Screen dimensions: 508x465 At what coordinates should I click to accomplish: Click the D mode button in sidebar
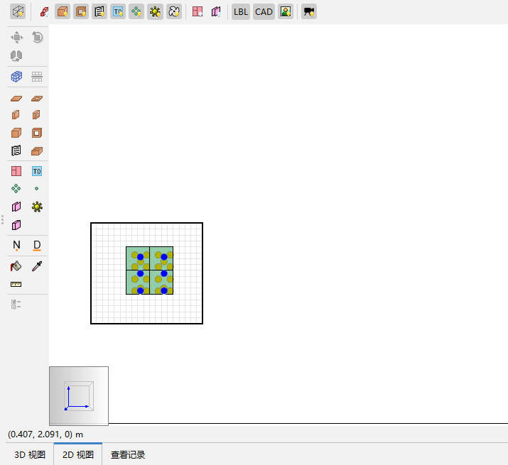point(37,245)
